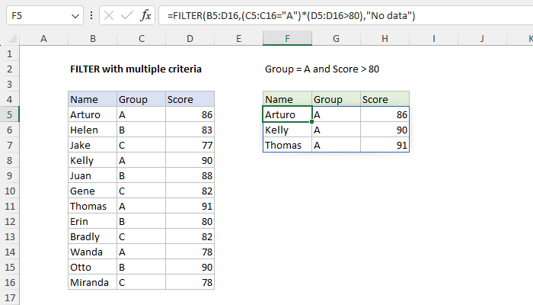Click the 'Group = A and Score > 80' cell
This screenshot has height=305, width=533.
pyautogui.click(x=322, y=69)
